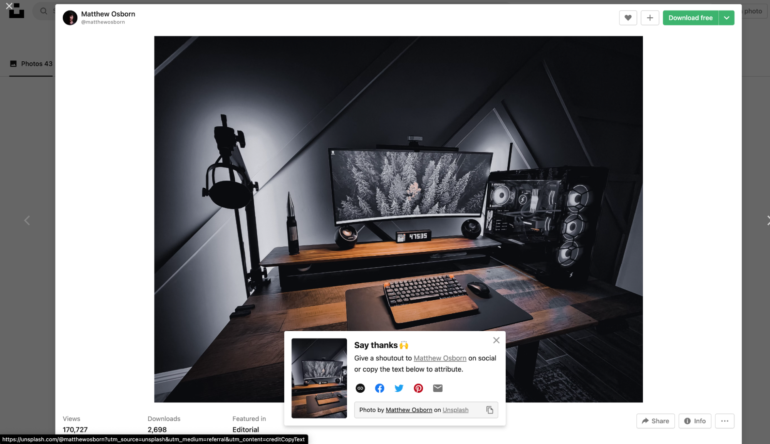Image resolution: width=770 pixels, height=444 pixels.
Task: Click the Unsplash attribution link
Action: click(x=455, y=410)
